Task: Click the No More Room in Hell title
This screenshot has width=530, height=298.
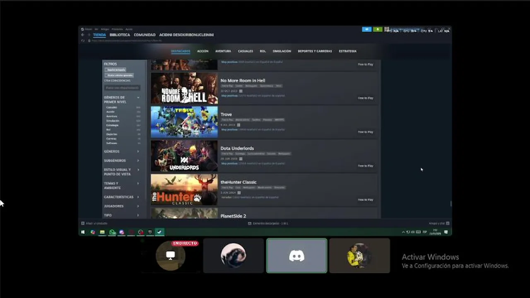Action: point(243,81)
